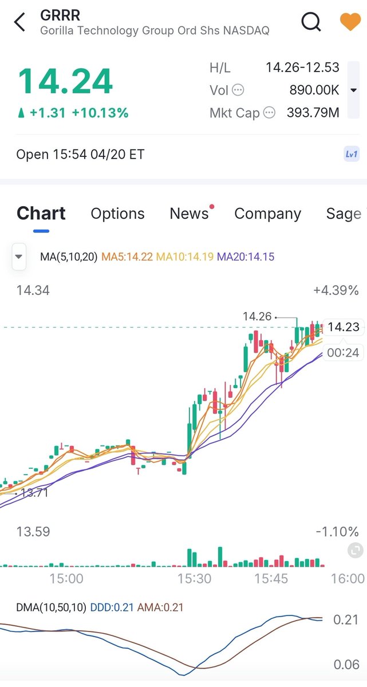Tap the 14.23 current price tag
Screen dimensions: 367x687
coord(344,327)
